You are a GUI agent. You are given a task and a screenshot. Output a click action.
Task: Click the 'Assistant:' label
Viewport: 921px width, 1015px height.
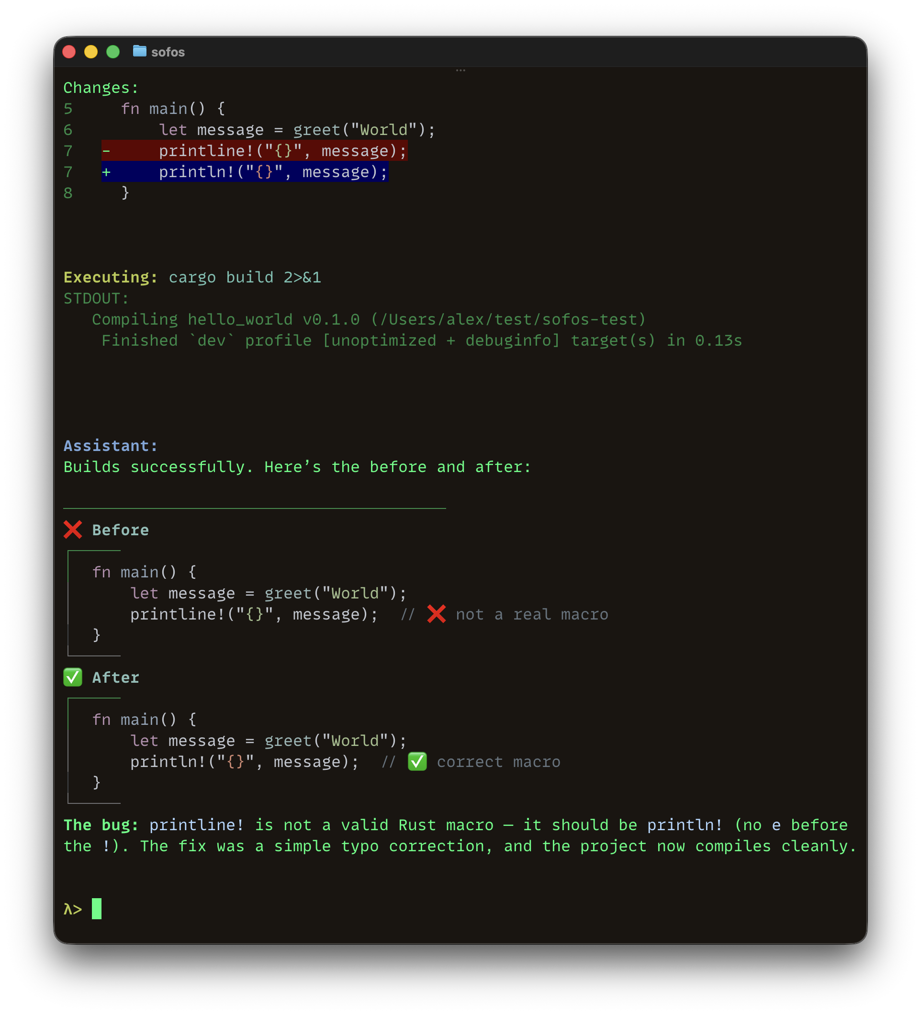coord(111,446)
